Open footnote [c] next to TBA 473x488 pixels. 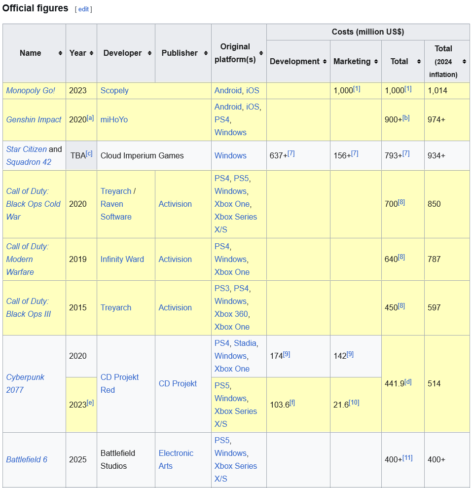89,153
